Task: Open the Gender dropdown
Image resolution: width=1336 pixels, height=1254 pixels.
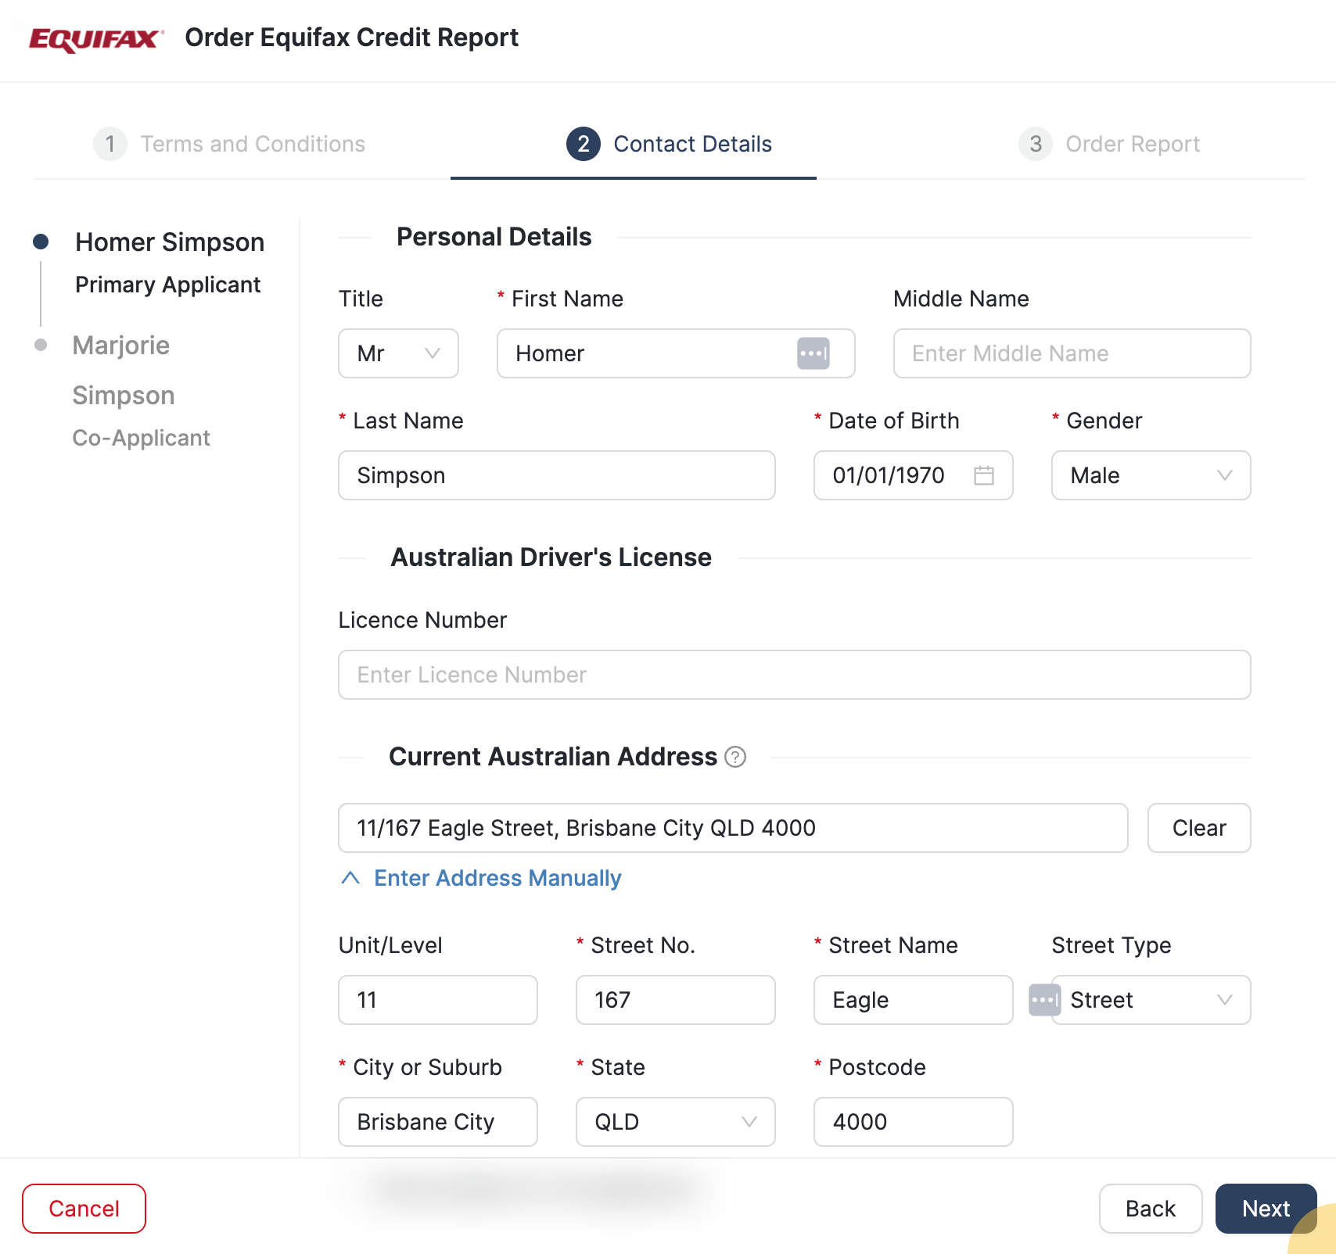Action: tap(1150, 475)
